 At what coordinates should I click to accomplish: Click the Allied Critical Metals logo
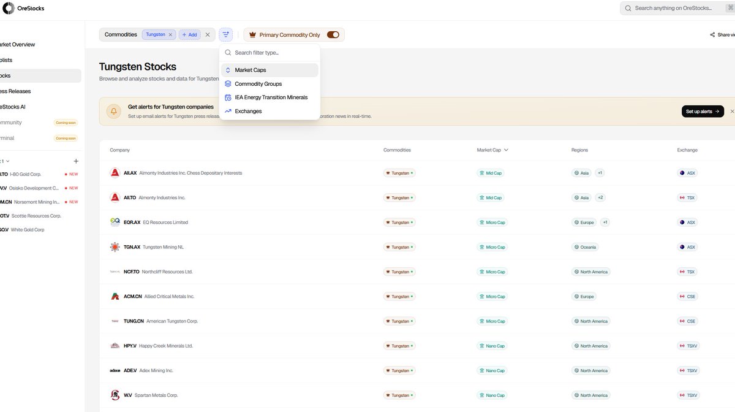(x=115, y=296)
